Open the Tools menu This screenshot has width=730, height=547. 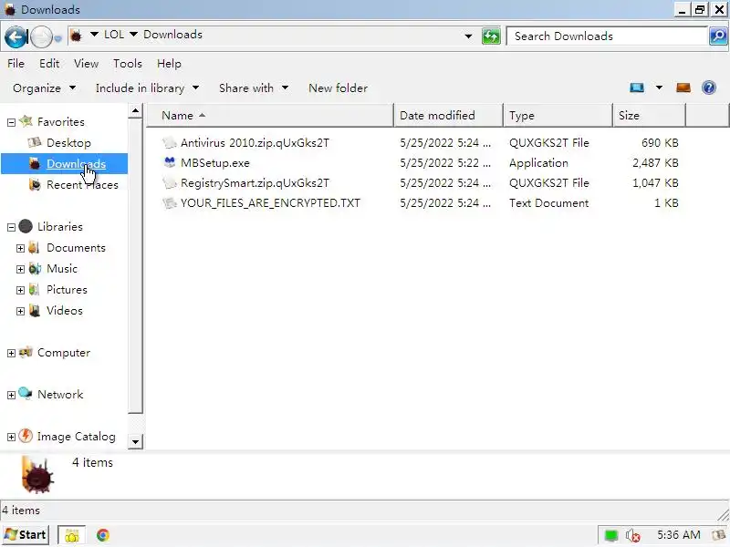[128, 63]
